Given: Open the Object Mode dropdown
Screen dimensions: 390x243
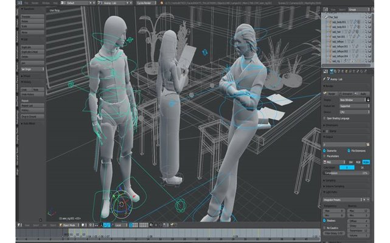Looking at the screenshot, I should 69,225.
